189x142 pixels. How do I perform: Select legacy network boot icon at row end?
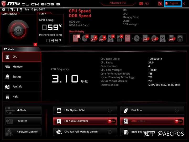click(180, 38)
